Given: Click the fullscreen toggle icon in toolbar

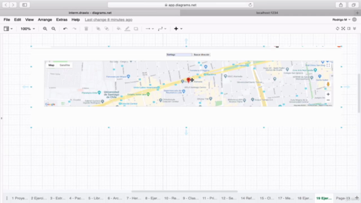Looking at the screenshot, I should point(344,29).
